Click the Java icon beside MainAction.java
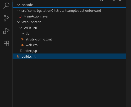Image resolution: width=131 pixels, height=107 pixels. tap(20, 16)
